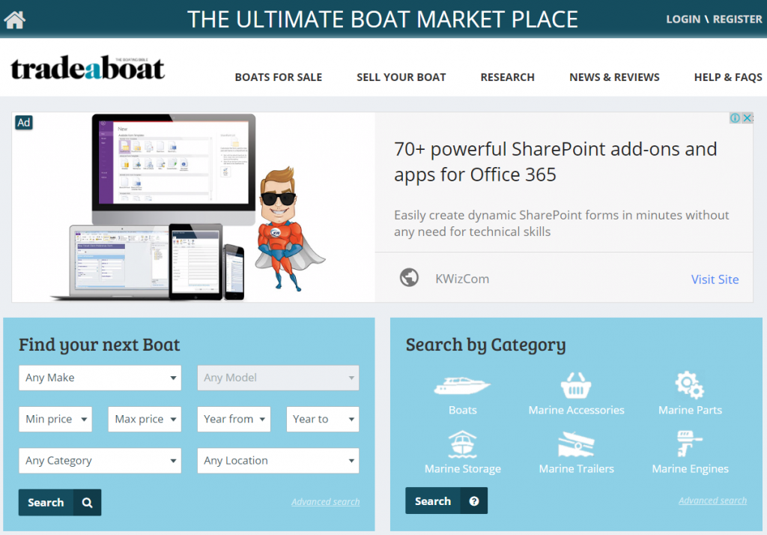Select the Marine Accessories basket icon

[576, 386]
